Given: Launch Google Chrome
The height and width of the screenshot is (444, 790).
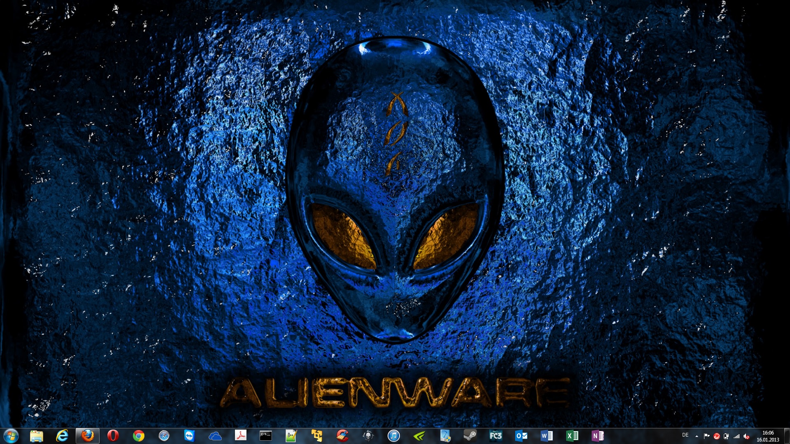Looking at the screenshot, I should (139, 436).
